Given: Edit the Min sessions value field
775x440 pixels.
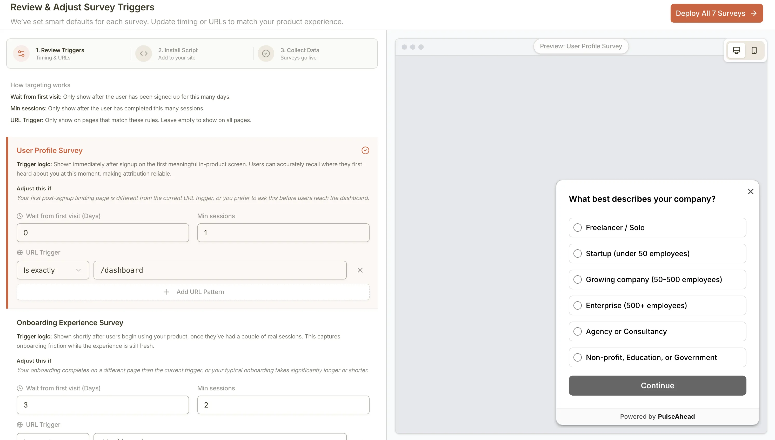Looking at the screenshot, I should coord(283,233).
